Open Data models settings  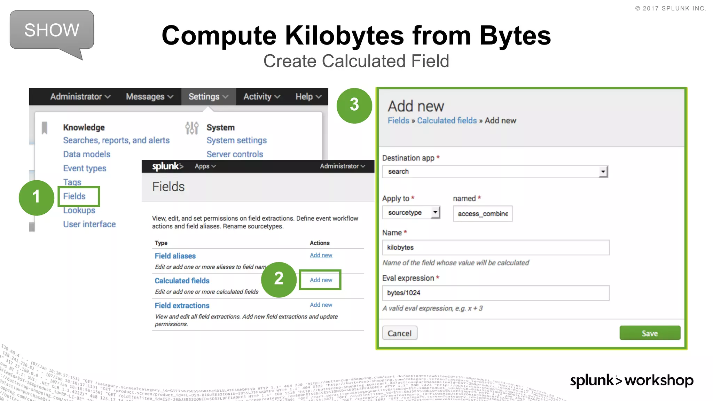pyautogui.click(x=87, y=154)
